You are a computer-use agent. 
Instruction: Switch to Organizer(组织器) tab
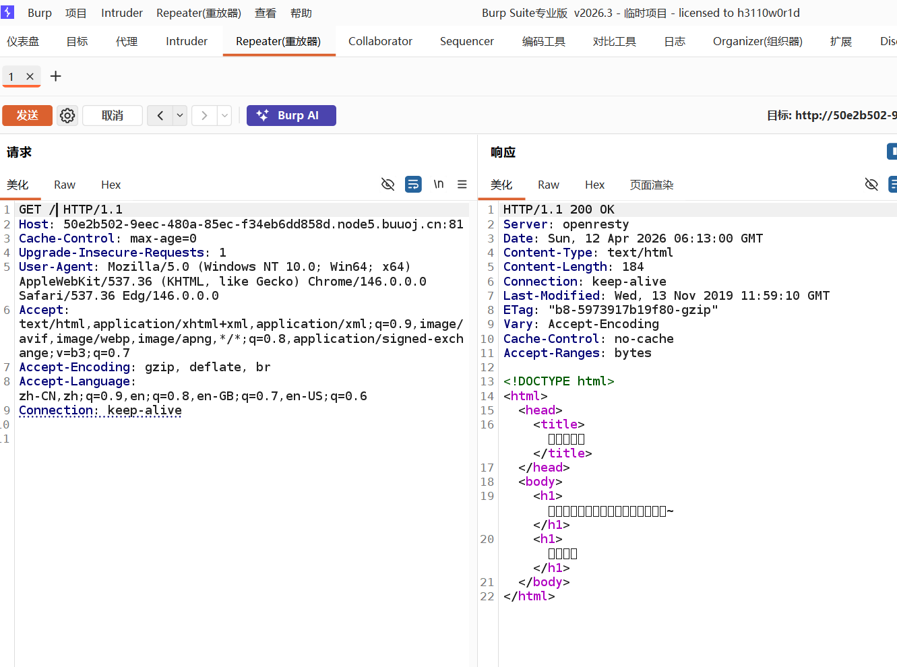[x=757, y=41]
